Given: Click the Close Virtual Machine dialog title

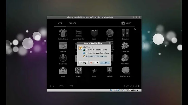Looking at the screenshot, I should coord(93,43).
